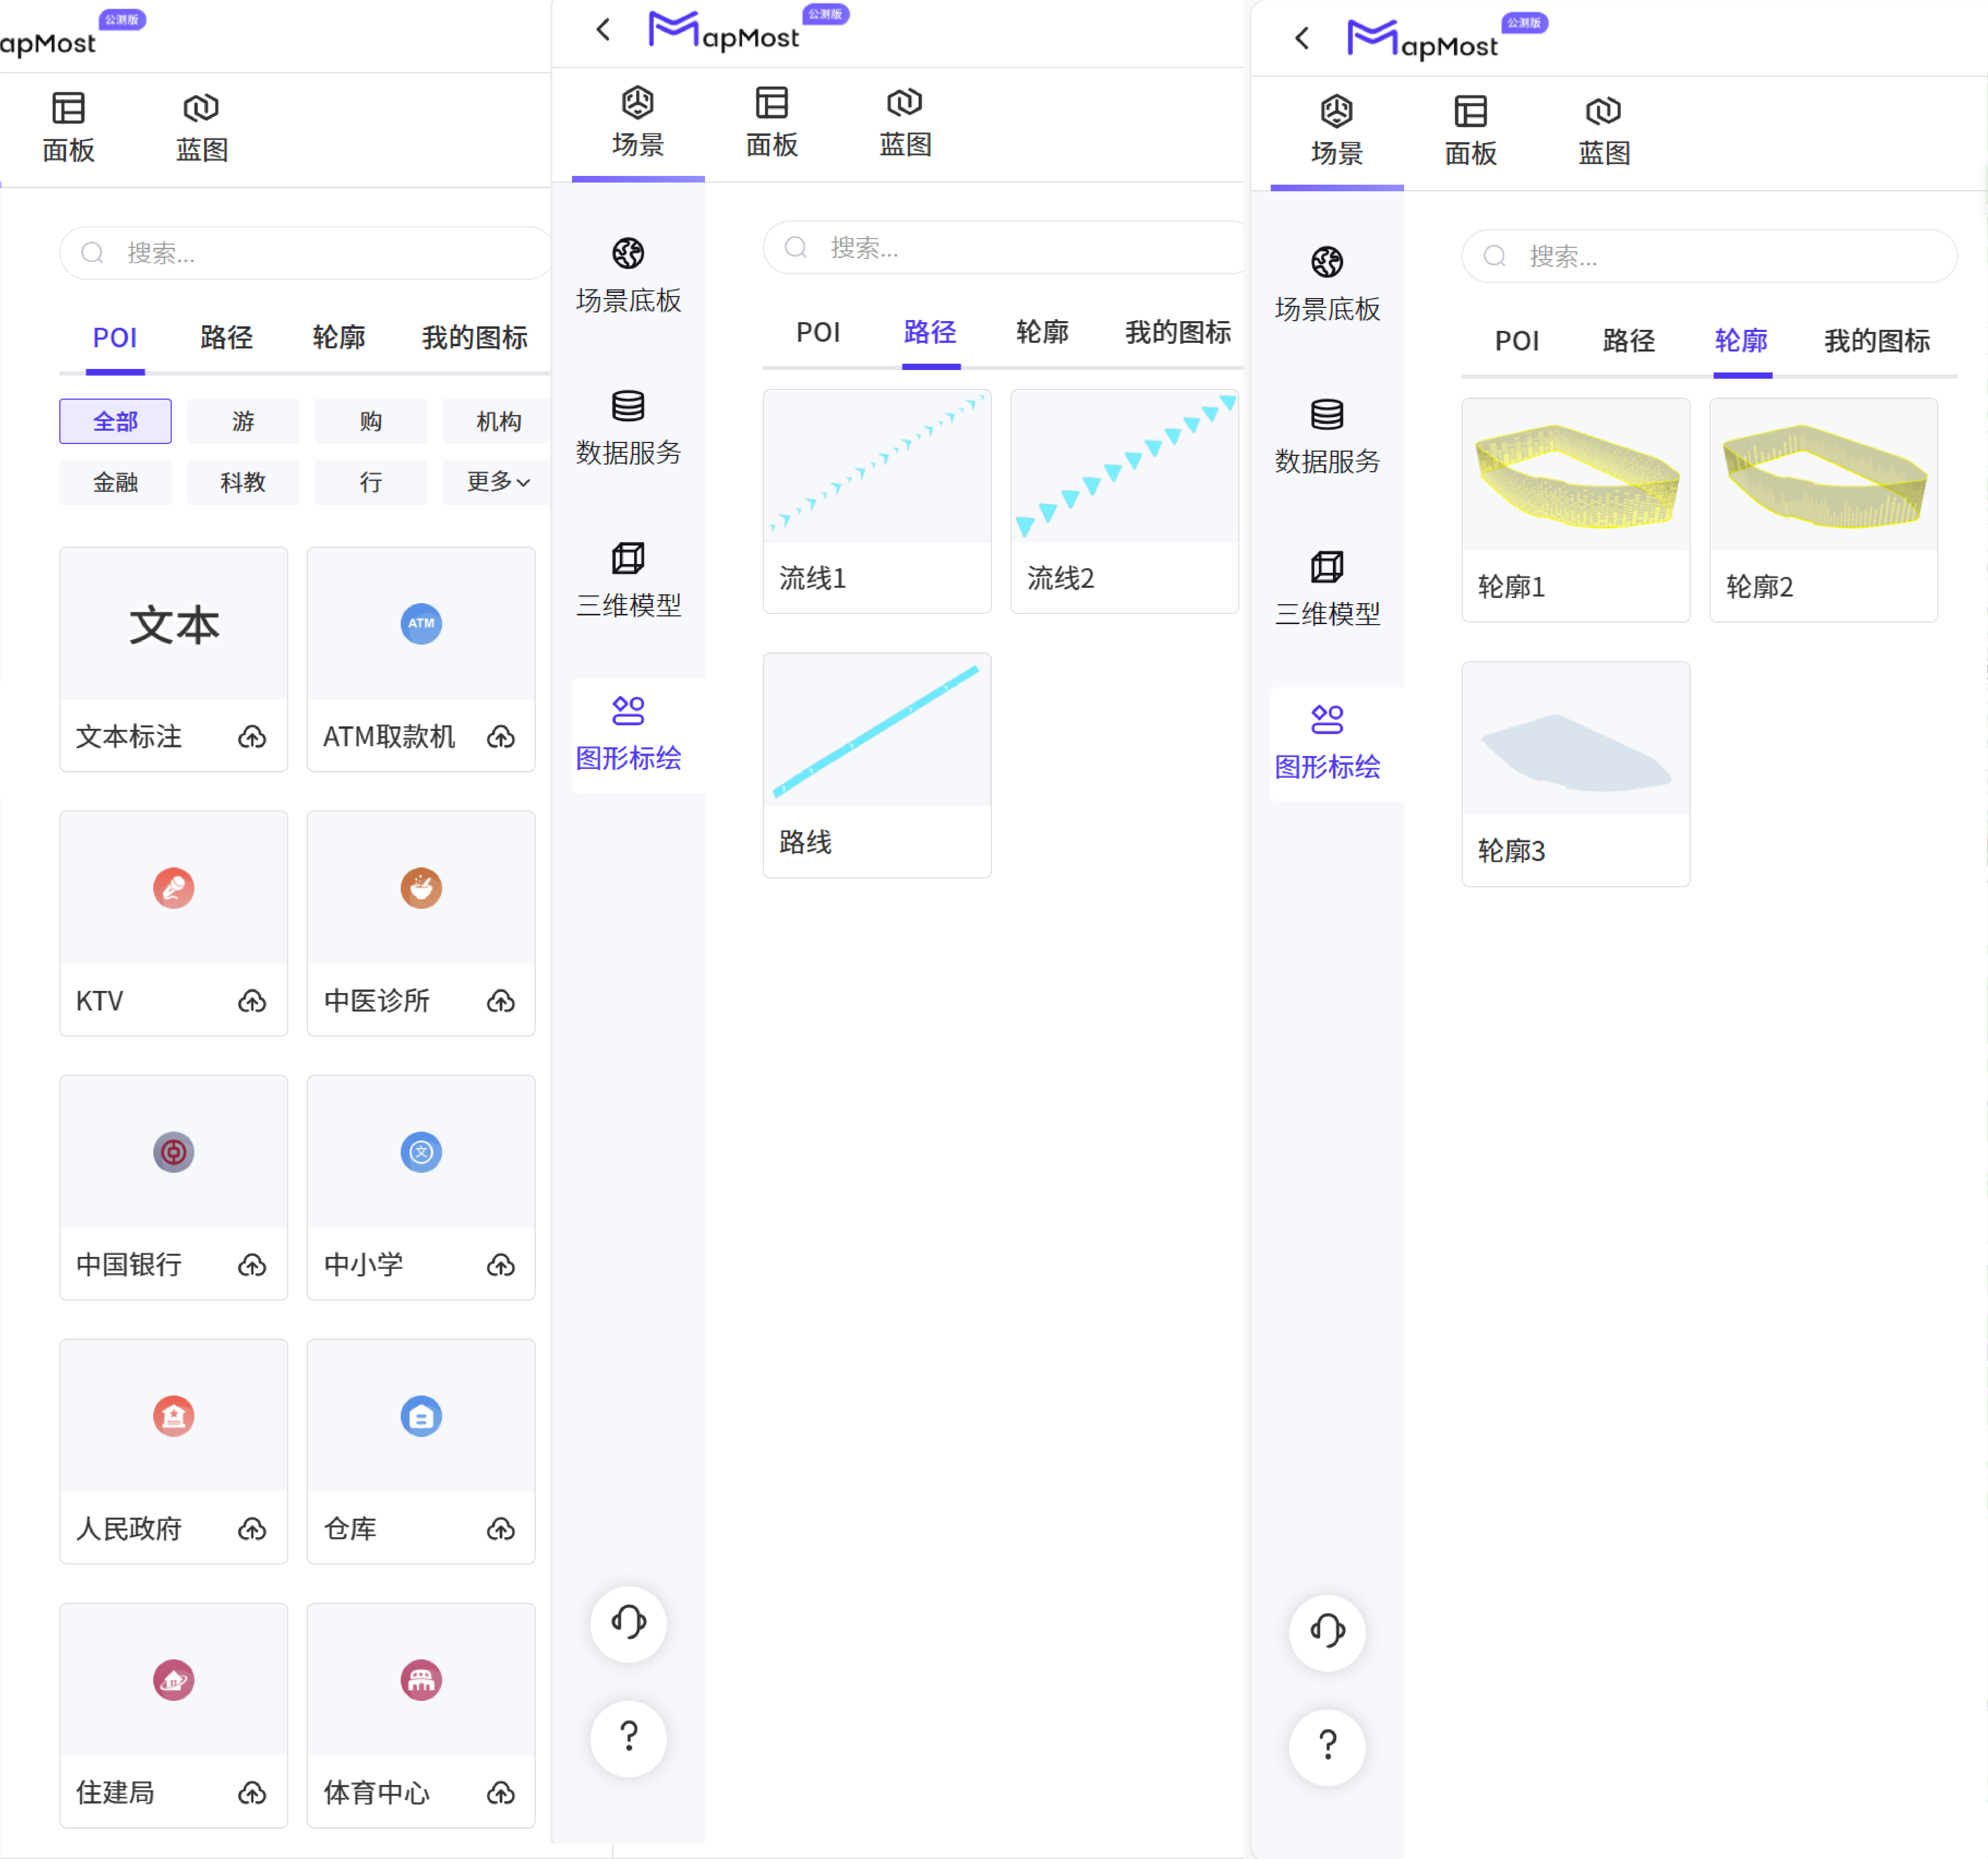Click upload icon on 人民政府 card
The image size is (1988, 1859).
click(x=252, y=1529)
